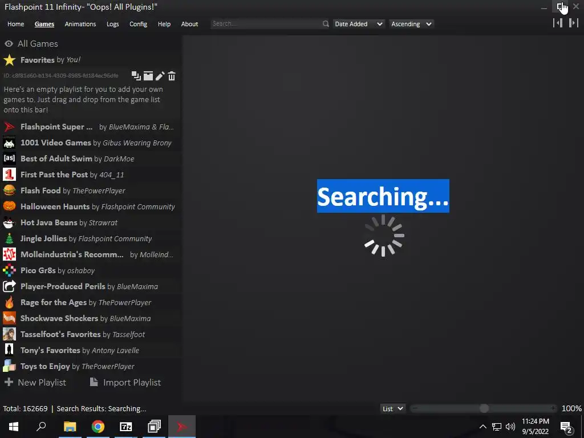584x438 pixels.
Task: Open File Explorer from taskbar
Action: click(x=70, y=427)
